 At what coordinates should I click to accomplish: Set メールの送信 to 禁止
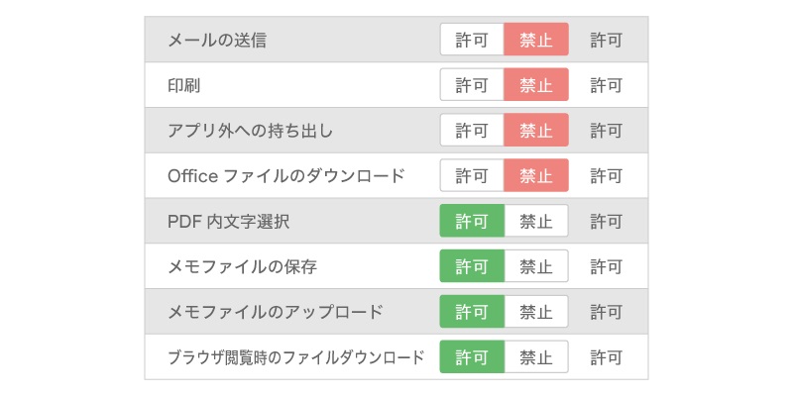coord(536,40)
